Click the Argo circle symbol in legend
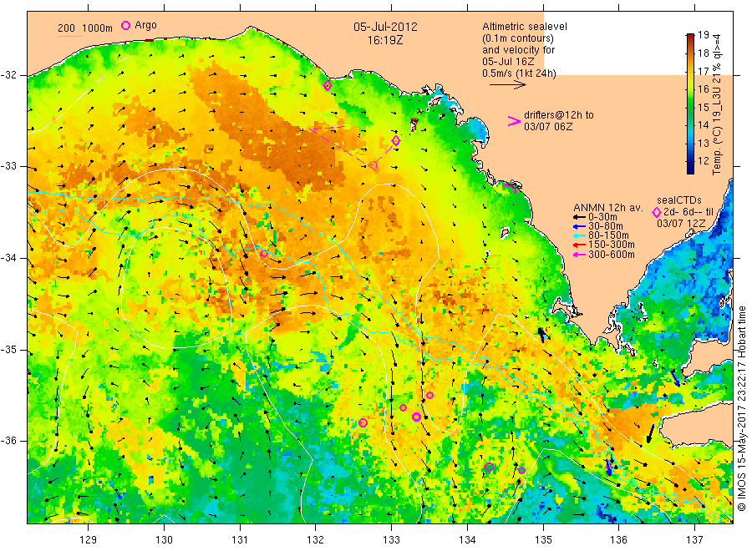The width and height of the screenshot is (752, 551). (x=125, y=25)
